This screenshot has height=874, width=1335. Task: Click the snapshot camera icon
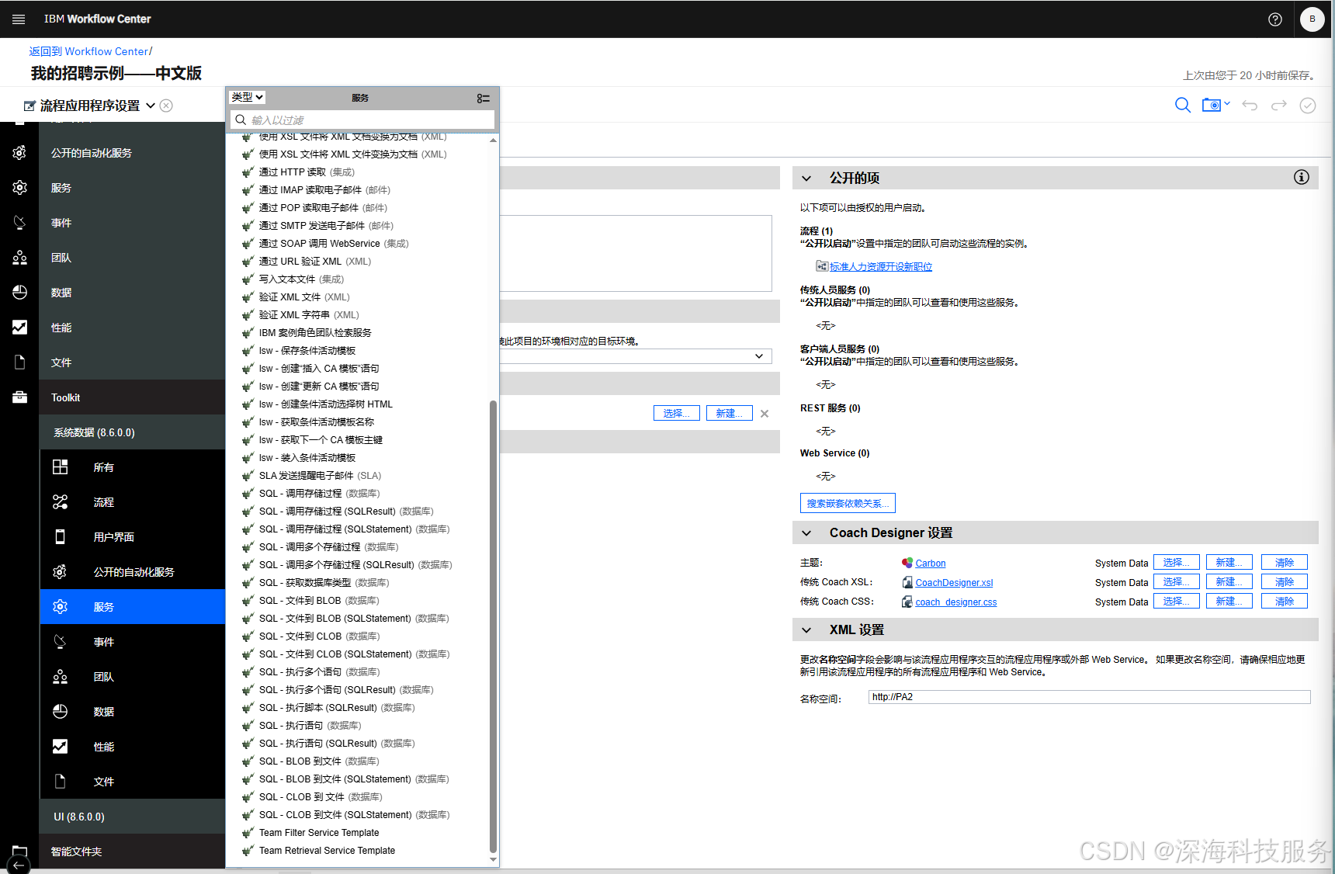point(1211,105)
